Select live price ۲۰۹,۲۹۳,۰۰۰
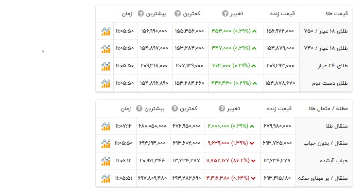Image resolution: width=364 pixels, height=189 pixels. [x=280, y=66]
